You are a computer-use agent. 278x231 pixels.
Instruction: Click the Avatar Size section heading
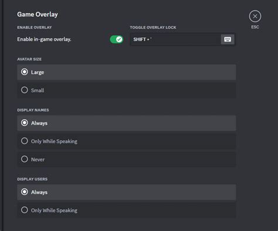[29, 59]
